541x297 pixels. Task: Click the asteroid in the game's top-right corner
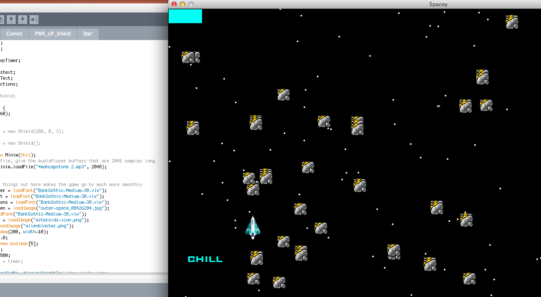[x=512, y=22]
